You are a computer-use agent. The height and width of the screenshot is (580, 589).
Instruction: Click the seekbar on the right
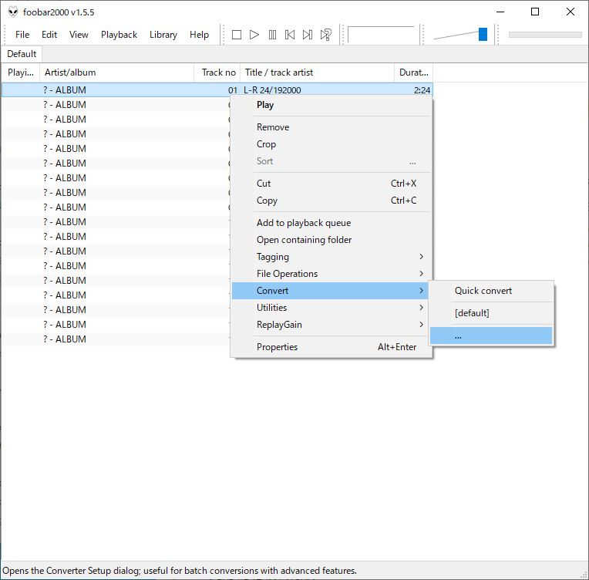click(x=545, y=35)
